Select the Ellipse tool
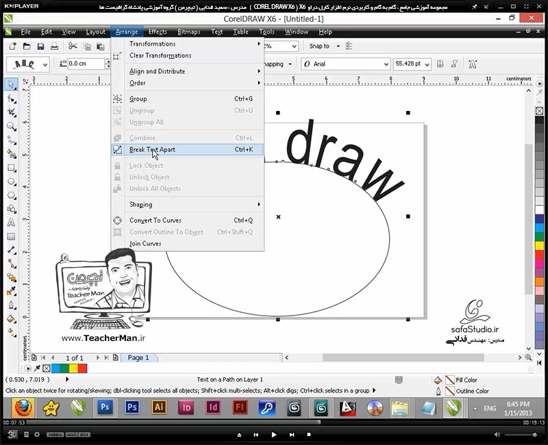The image size is (548, 445). point(11,181)
